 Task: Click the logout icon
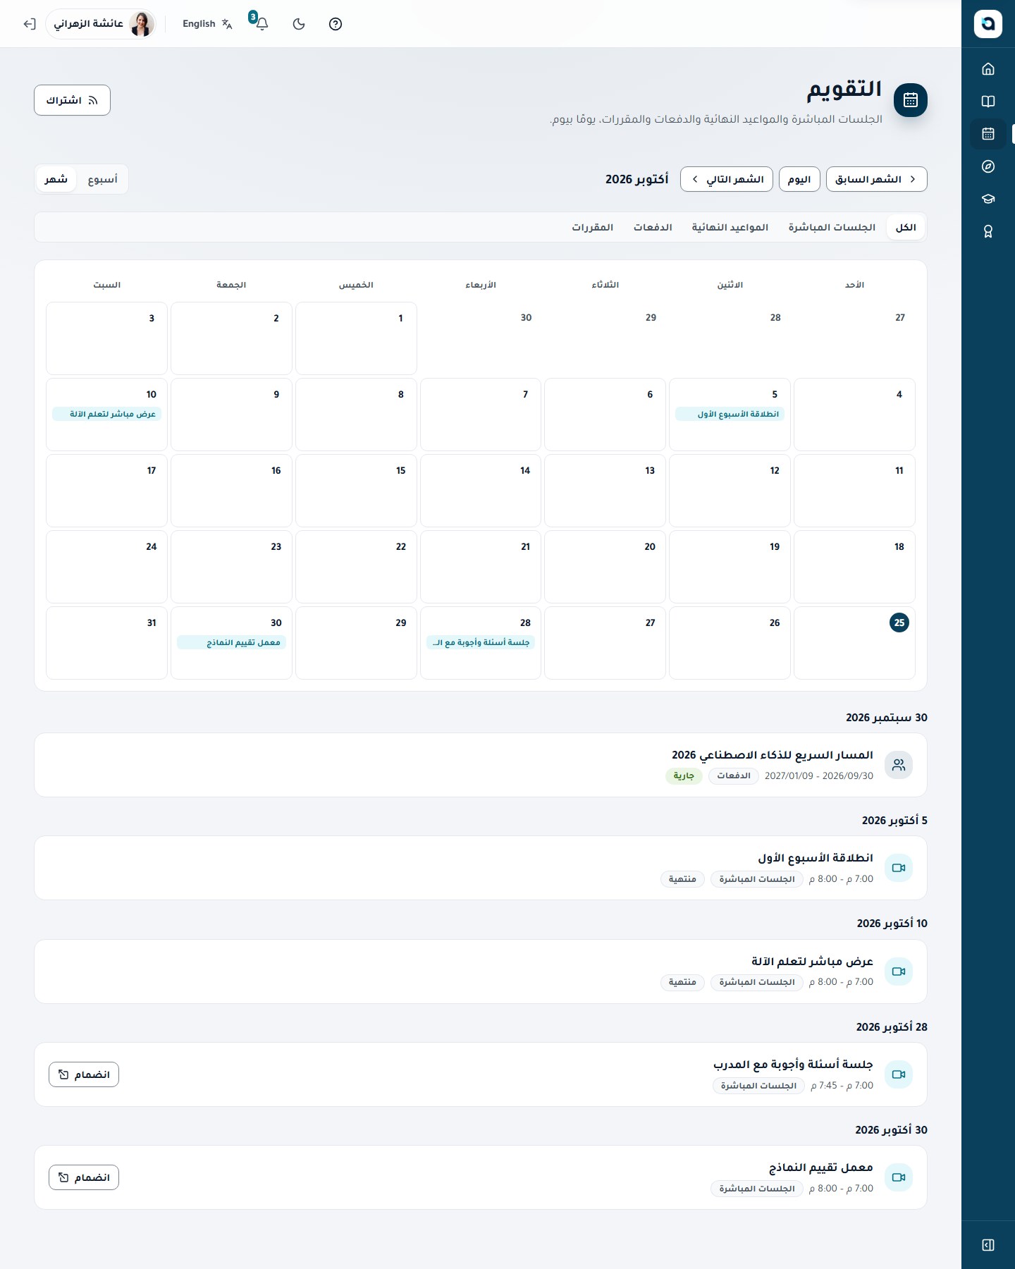coord(29,24)
